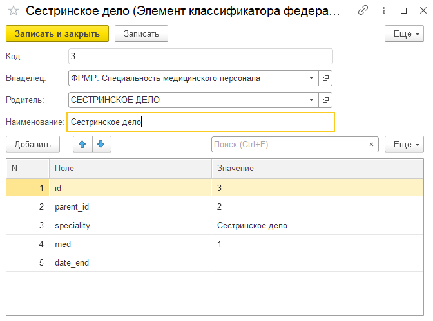Move the selected row up
433x321 pixels.
pos(82,145)
